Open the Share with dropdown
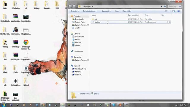The height and width of the screenshot is (107, 190). pyautogui.click(x=106, y=11)
